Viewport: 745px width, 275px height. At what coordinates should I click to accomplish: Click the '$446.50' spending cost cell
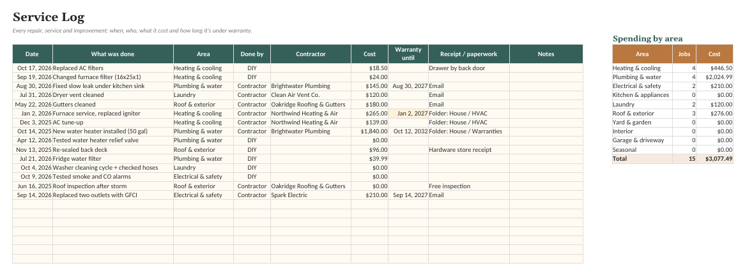click(x=714, y=68)
